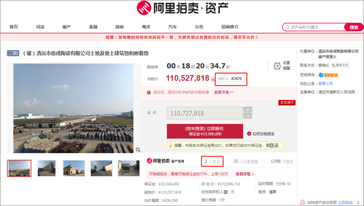Select the fifth thumbnail at right edge
Screen dimensions: 364x206
[129, 168]
